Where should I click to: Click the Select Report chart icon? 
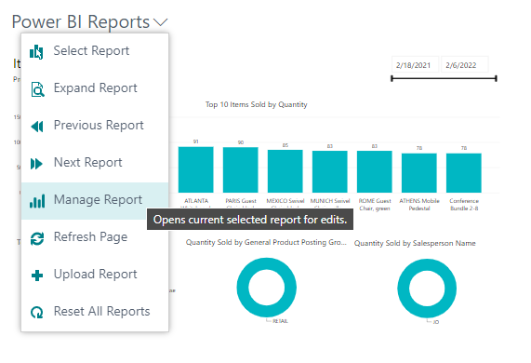pyautogui.click(x=36, y=52)
